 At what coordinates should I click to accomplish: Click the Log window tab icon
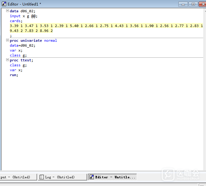click(42, 177)
